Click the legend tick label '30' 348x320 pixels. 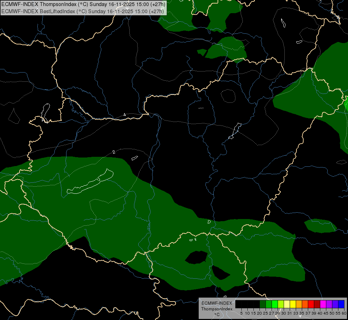click(284, 313)
